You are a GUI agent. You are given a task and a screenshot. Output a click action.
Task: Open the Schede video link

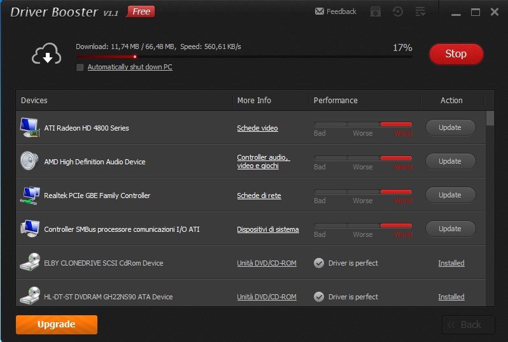coord(257,128)
